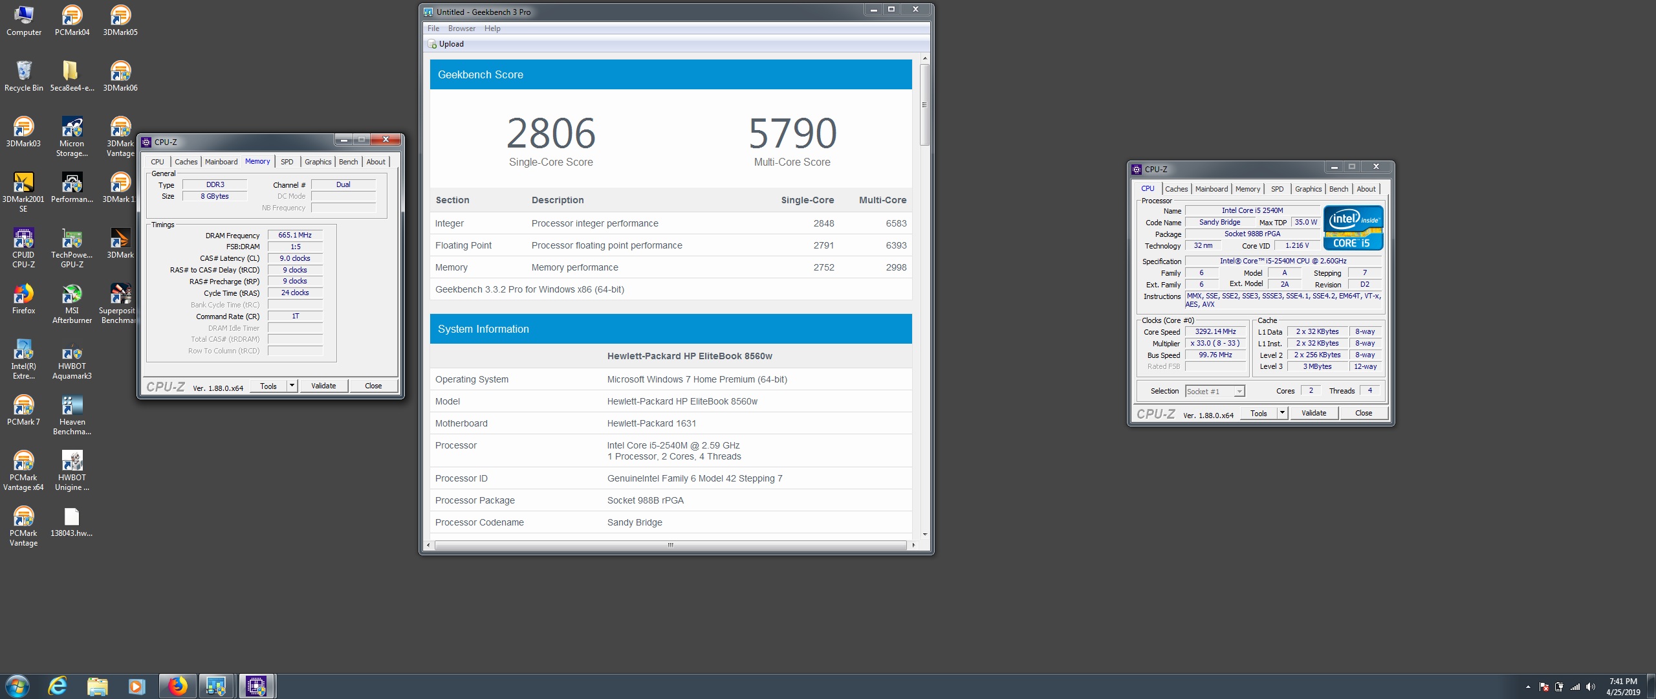Open the File menu in Geekbench
The image size is (1656, 699).
[x=433, y=28]
